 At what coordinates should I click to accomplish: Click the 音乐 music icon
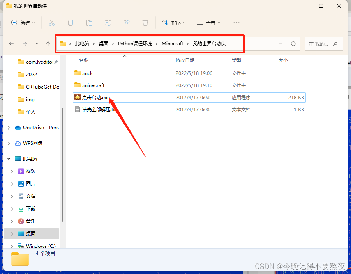point(21,221)
